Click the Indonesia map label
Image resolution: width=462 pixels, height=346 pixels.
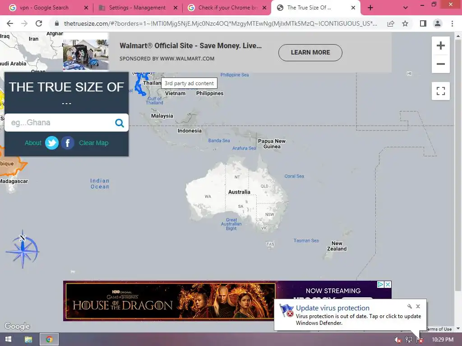click(x=189, y=131)
